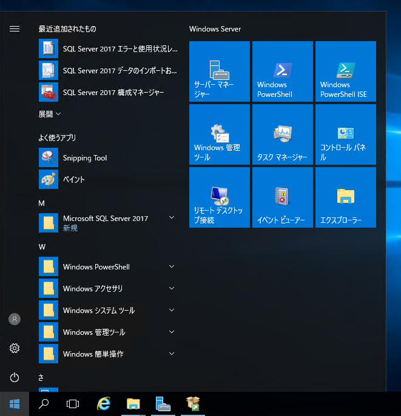Click the letter M index header
The height and width of the screenshot is (416, 401).
click(41, 203)
